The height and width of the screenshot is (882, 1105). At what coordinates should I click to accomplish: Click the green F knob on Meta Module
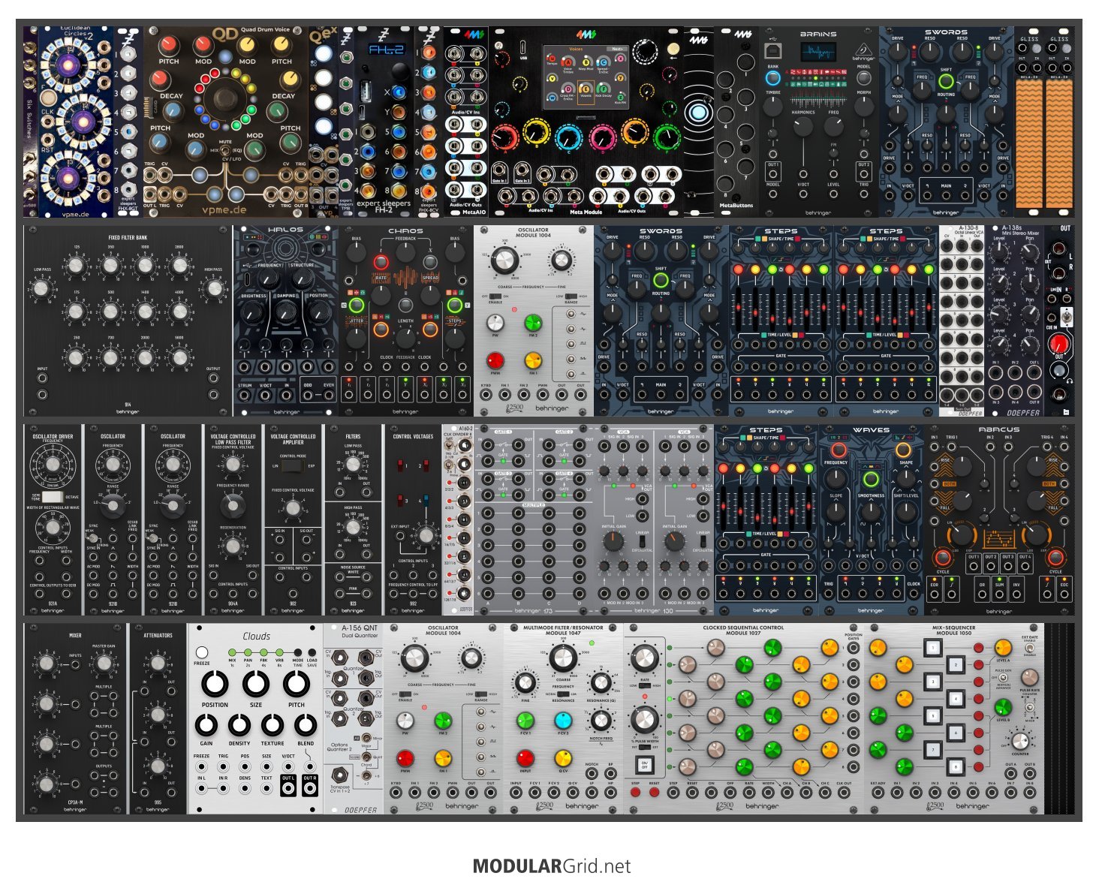(x=667, y=136)
